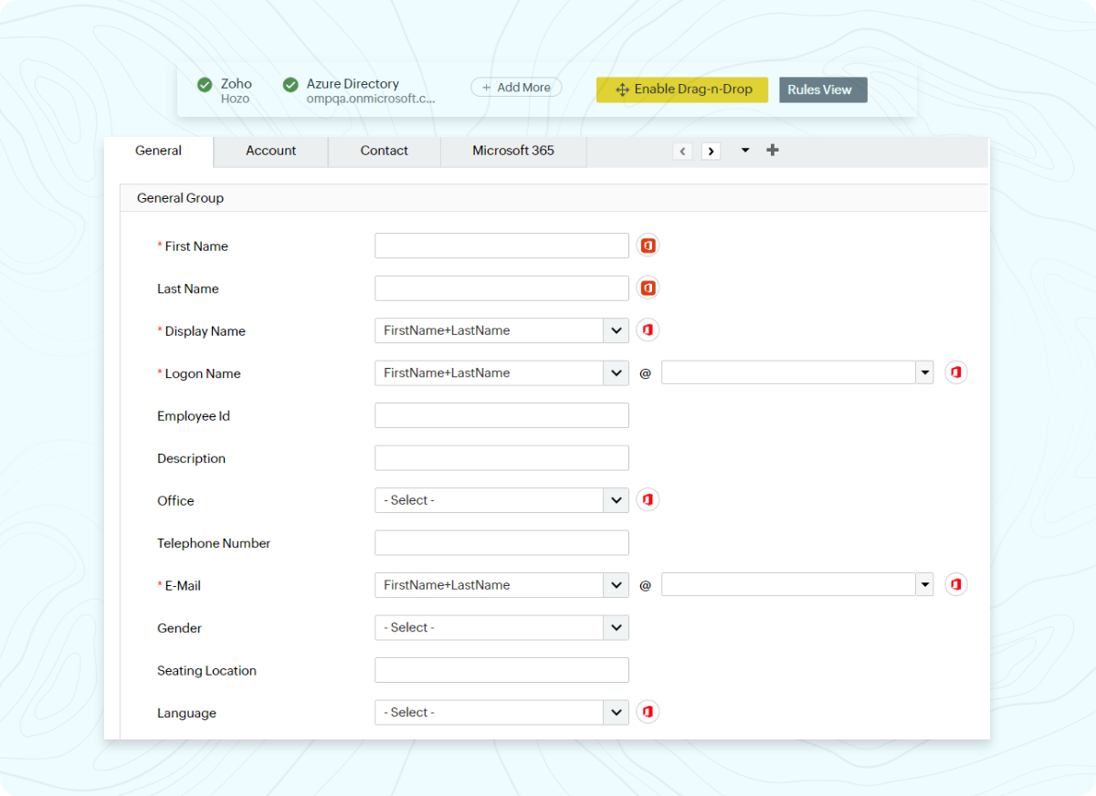Viewport: 1096px width, 796px height.
Task: Open the Rules View
Action: (822, 89)
